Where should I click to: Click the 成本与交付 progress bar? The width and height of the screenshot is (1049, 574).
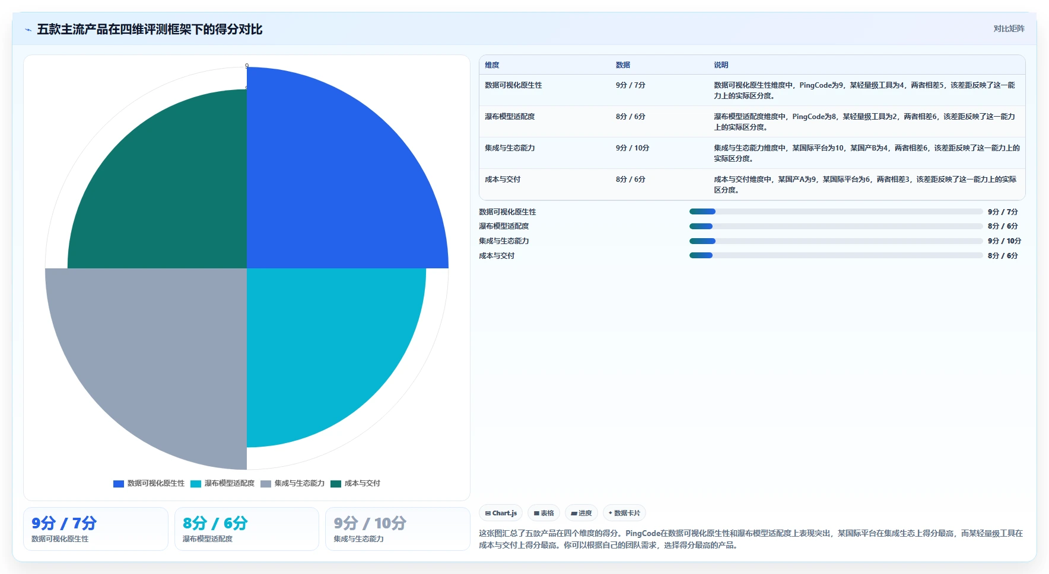click(836, 256)
